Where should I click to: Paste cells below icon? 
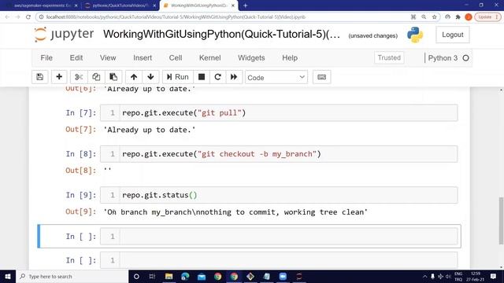(113, 77)
